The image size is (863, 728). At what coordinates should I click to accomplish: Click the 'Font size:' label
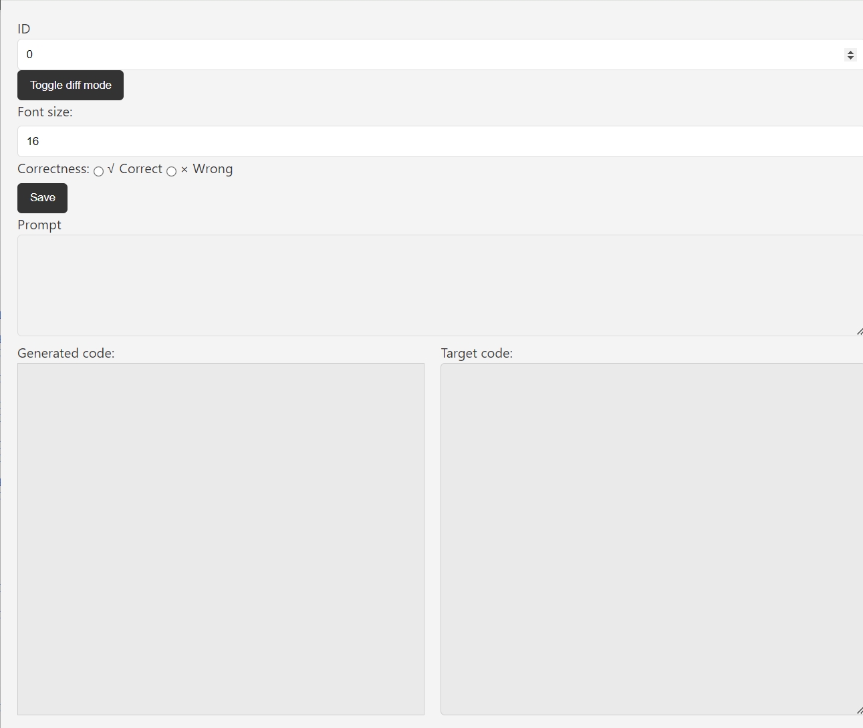point(45,112)
